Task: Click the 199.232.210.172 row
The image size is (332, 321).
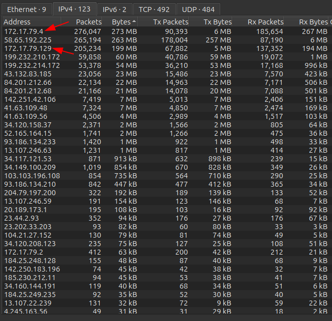Action: (31, 57)
